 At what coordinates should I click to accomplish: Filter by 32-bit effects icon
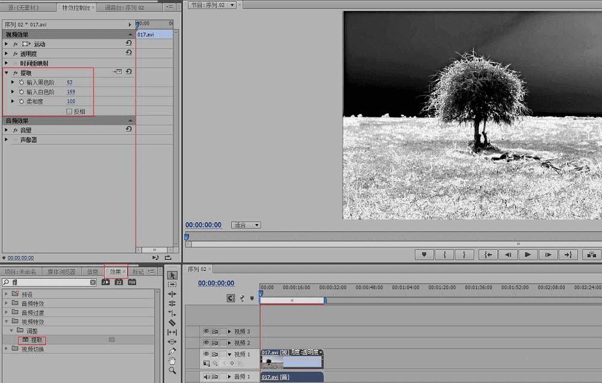coord(119,282)
